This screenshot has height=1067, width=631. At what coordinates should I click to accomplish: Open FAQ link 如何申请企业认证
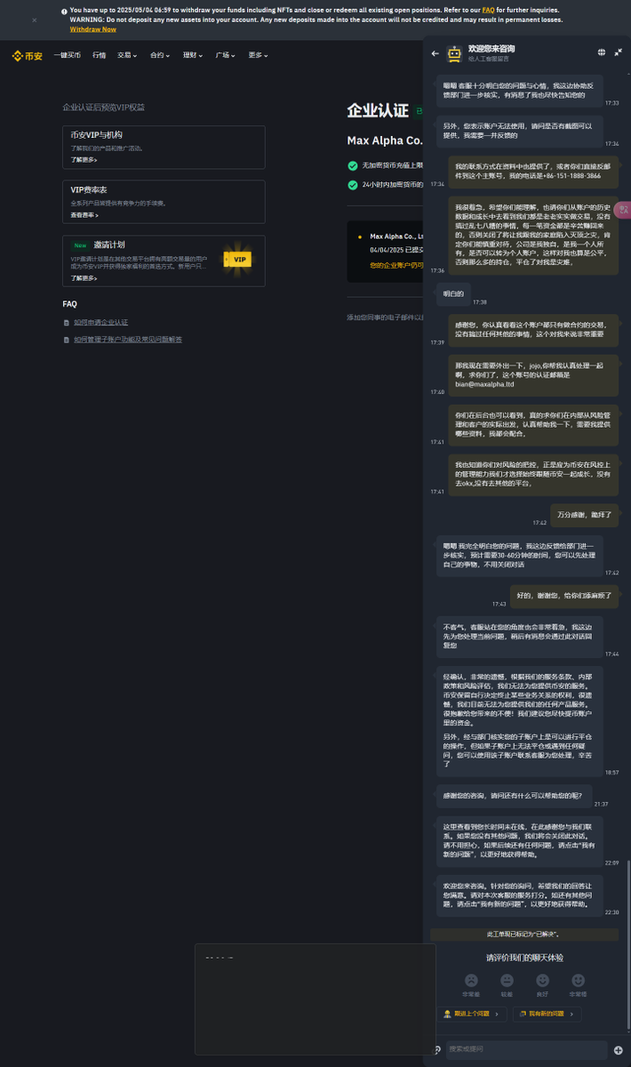[100, 322]
